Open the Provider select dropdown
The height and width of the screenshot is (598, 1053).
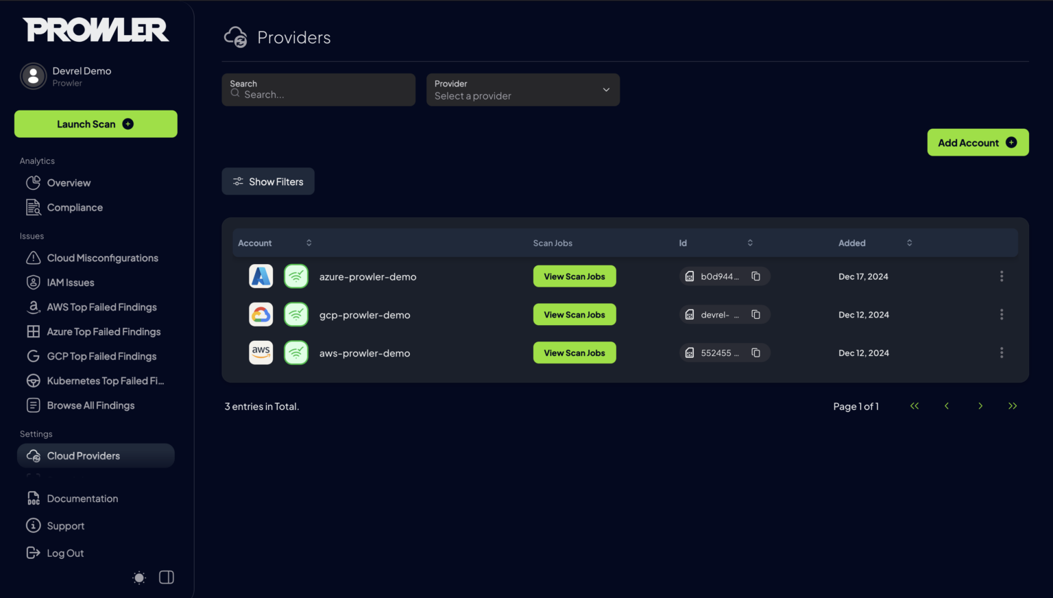pyautogui.click(x=522, y=90)
